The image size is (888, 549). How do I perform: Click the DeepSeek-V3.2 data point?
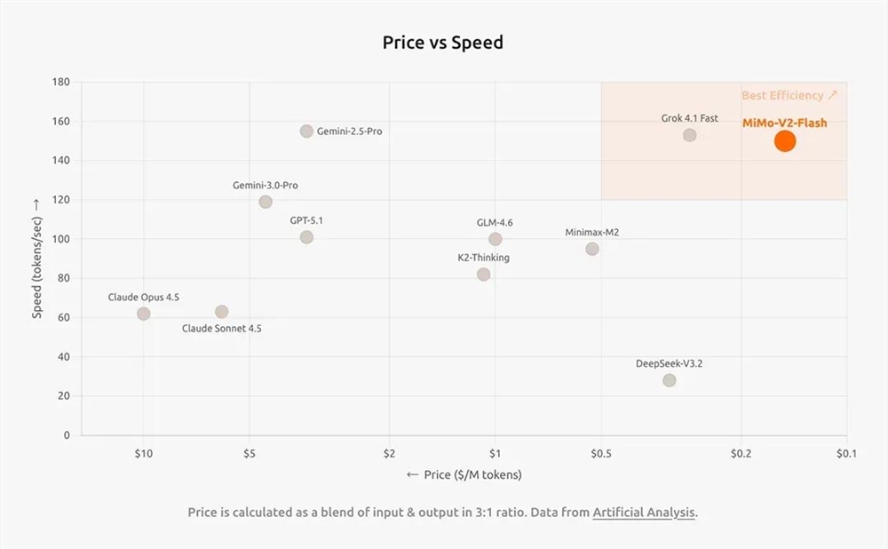(x=669, y=380)
